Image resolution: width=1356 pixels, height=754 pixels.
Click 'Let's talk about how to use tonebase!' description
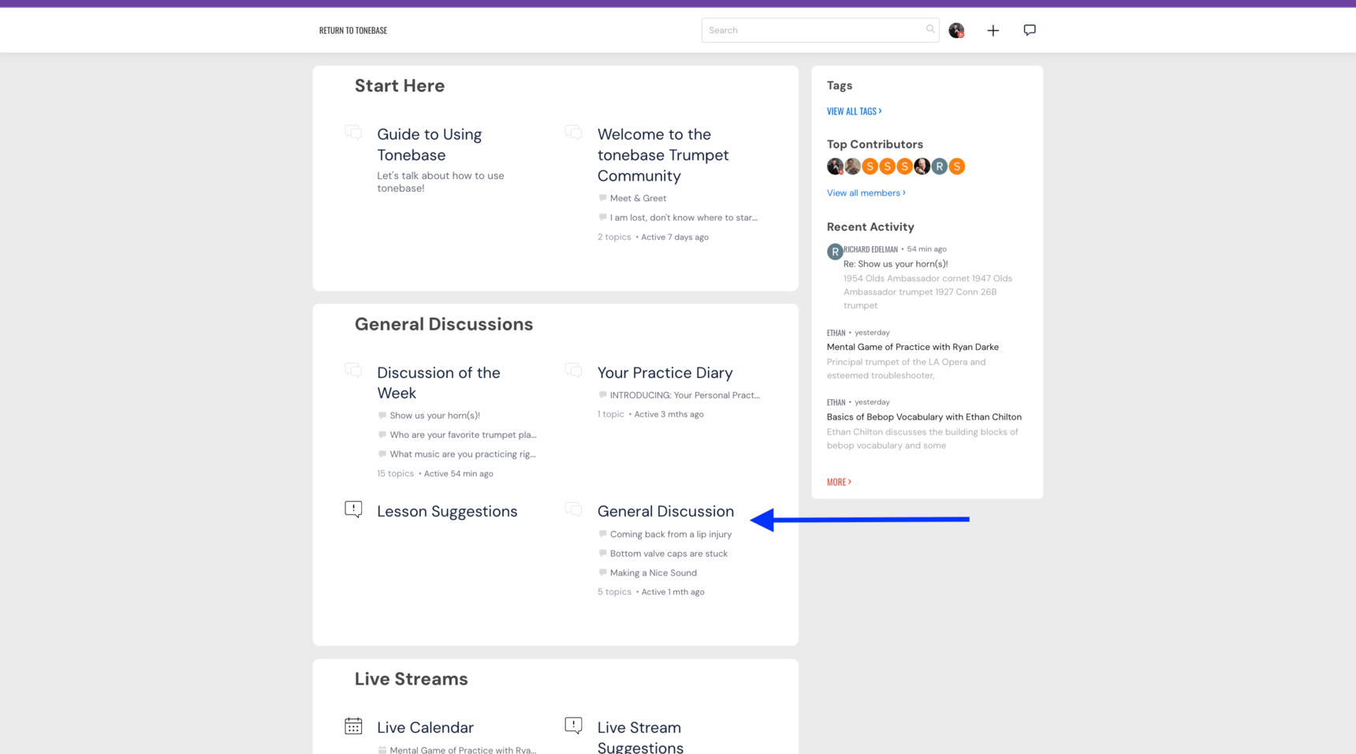pos(440,182)
